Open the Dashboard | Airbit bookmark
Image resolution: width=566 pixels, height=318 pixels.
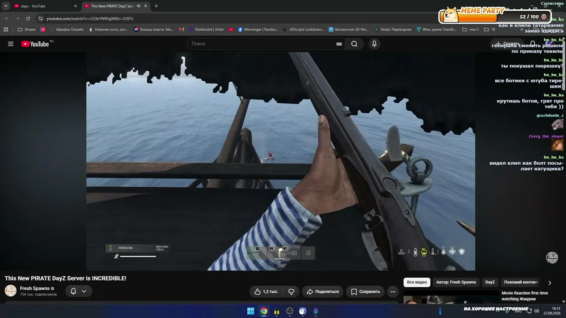206,30
